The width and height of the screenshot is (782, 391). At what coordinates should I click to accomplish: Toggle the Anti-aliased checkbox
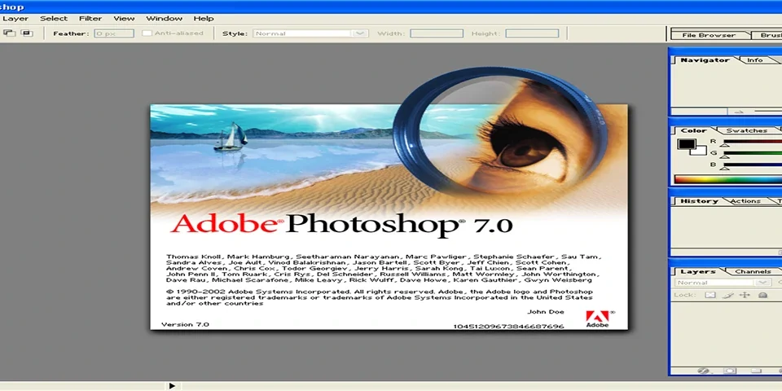[x=147, y=33]
